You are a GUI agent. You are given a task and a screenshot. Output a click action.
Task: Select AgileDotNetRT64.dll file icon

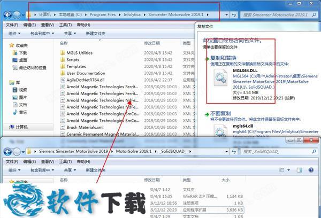63,80
